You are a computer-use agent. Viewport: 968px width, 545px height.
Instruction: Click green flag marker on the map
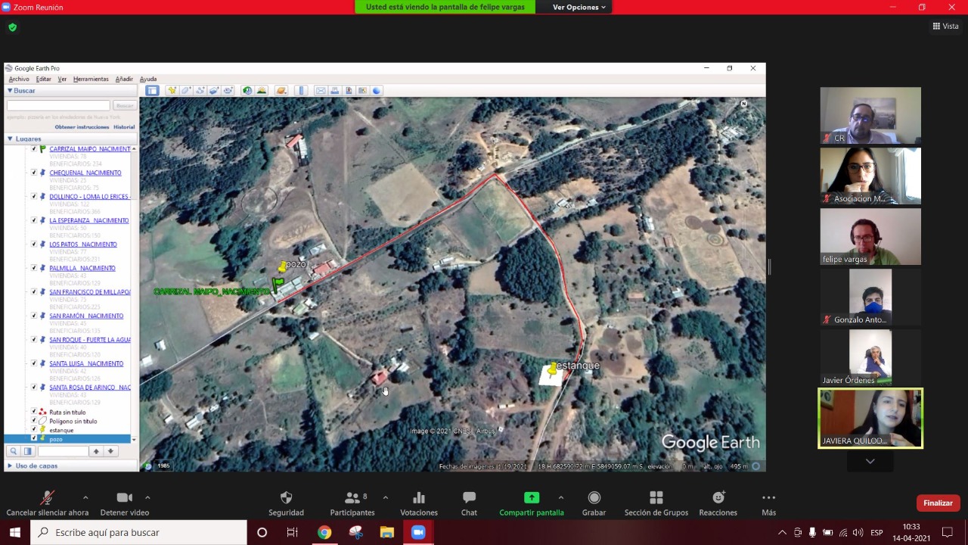tap(278, 285)
